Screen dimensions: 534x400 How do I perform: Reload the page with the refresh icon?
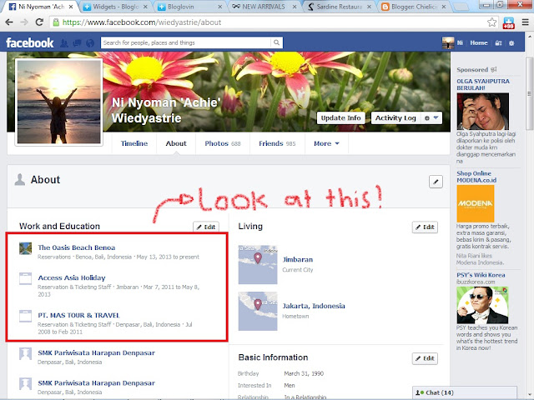(39, 22)
